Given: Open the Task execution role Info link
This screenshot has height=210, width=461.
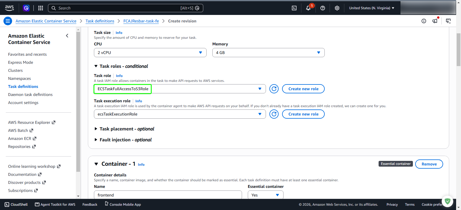Looking at the screenshot, I should pos(139,101).
